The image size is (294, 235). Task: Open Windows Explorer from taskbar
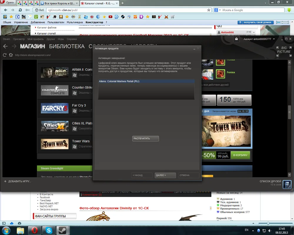[x=21, y=231]
